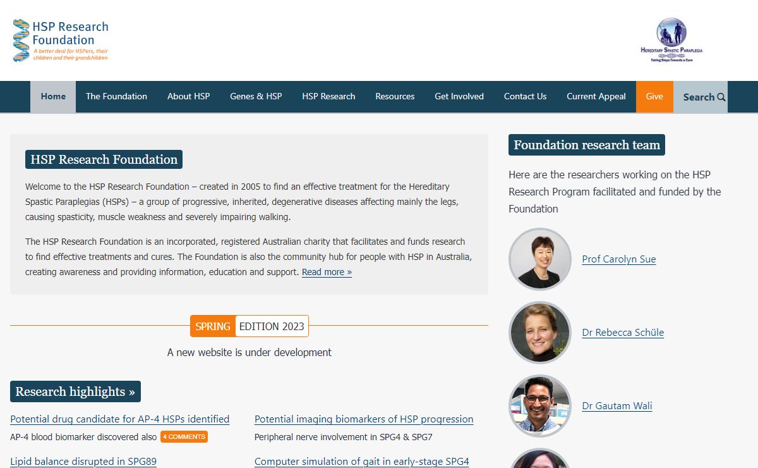
Task: Click the 4 Comments badge
Action: click(184, 437)
